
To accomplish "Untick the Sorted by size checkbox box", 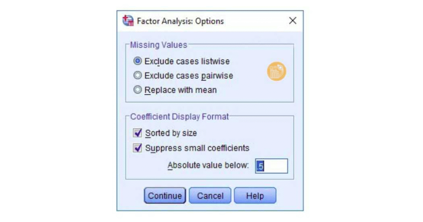I will [138, 133].
